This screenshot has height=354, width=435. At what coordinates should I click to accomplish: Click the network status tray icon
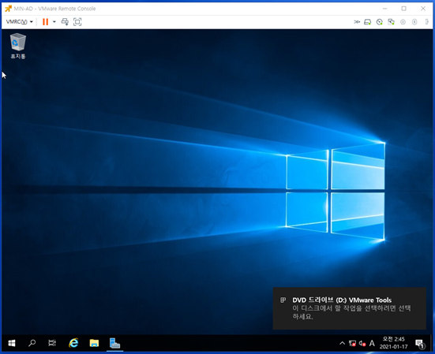tap(352, 344)
